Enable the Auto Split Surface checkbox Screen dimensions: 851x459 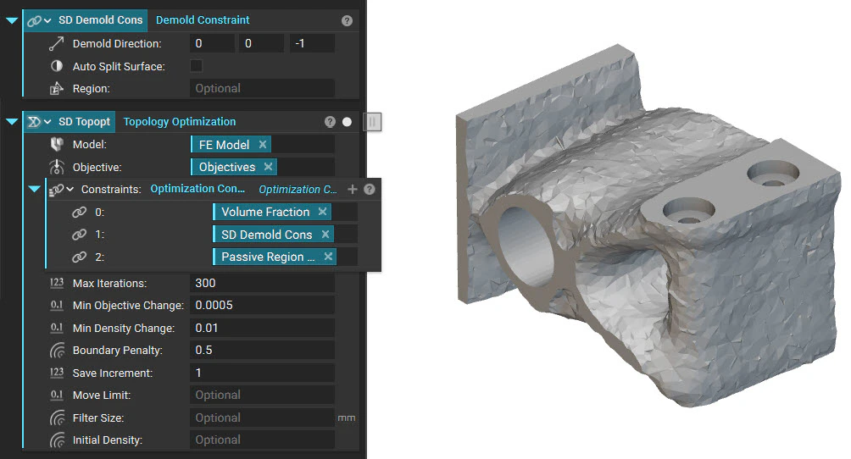click(196, 66)
